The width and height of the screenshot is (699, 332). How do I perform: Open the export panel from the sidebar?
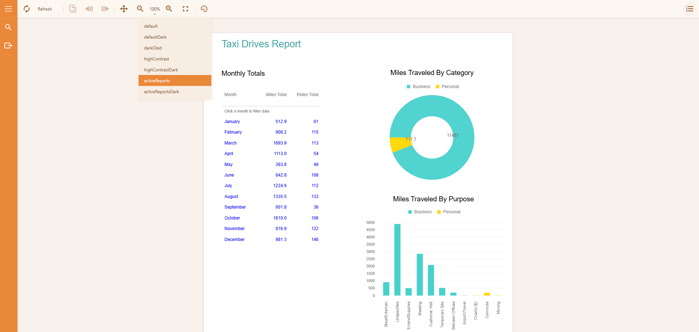(8, 46)
